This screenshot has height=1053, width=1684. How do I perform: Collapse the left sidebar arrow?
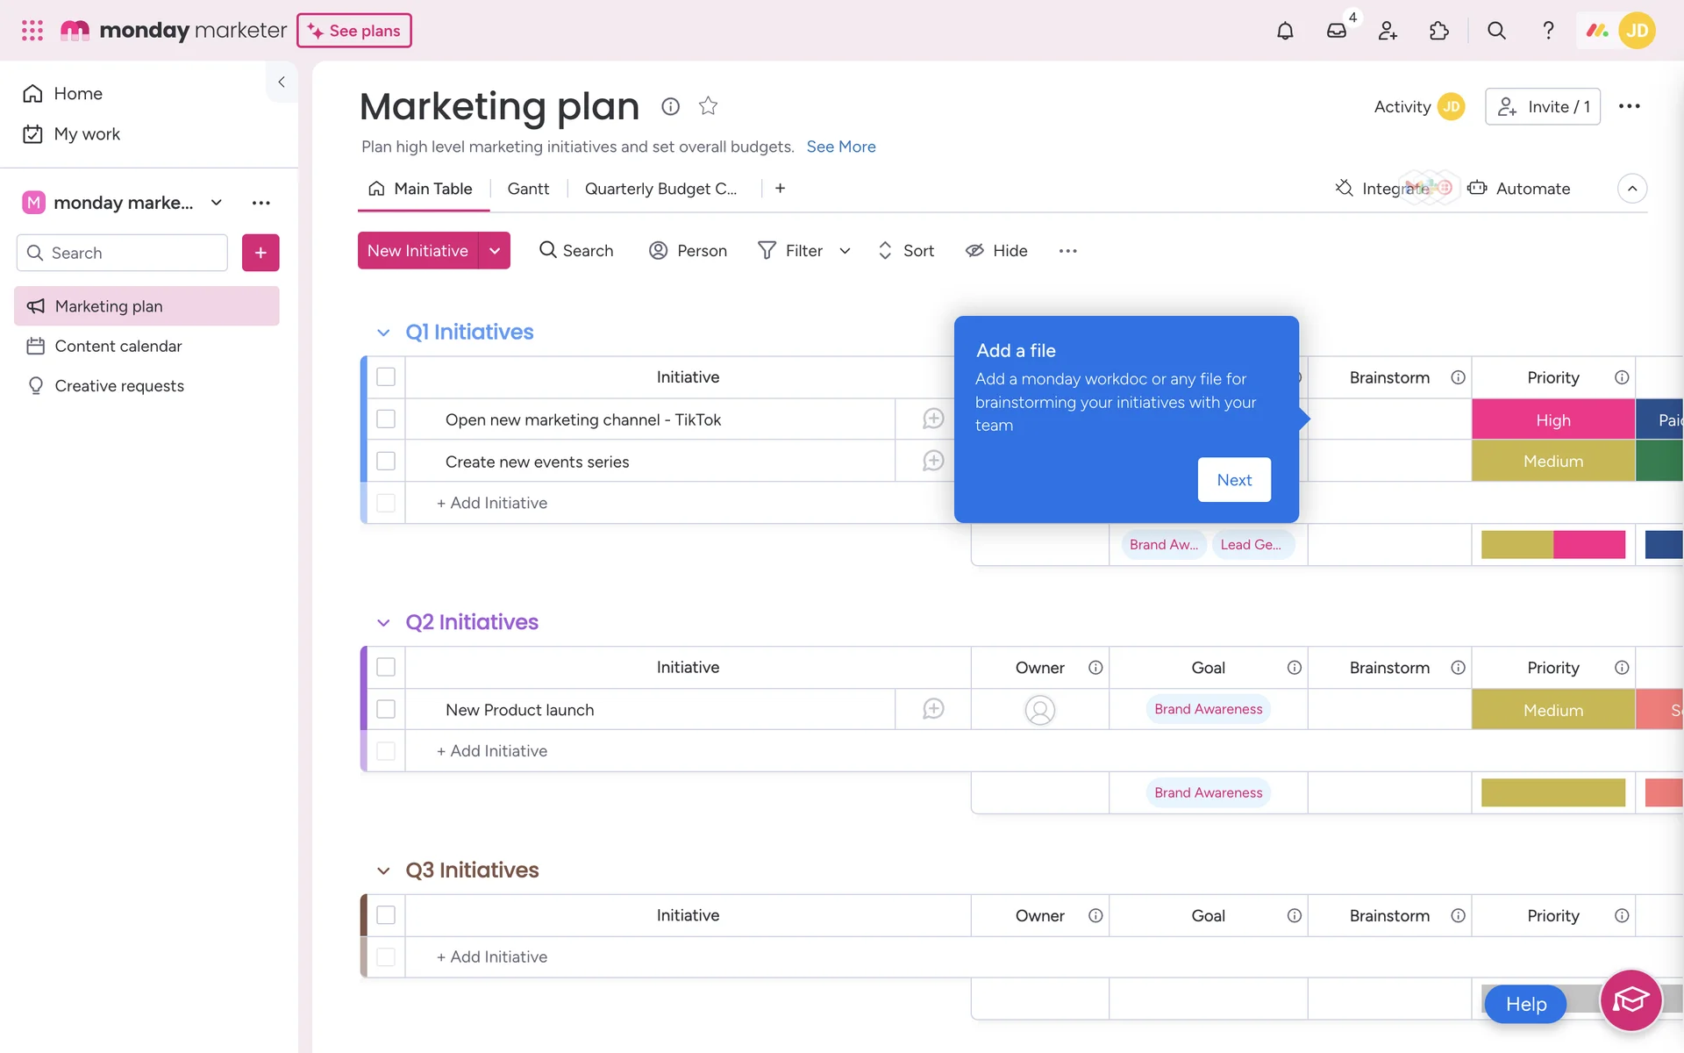282,82
